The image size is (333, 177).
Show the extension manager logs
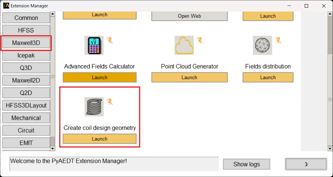click(x=246, y=164)
